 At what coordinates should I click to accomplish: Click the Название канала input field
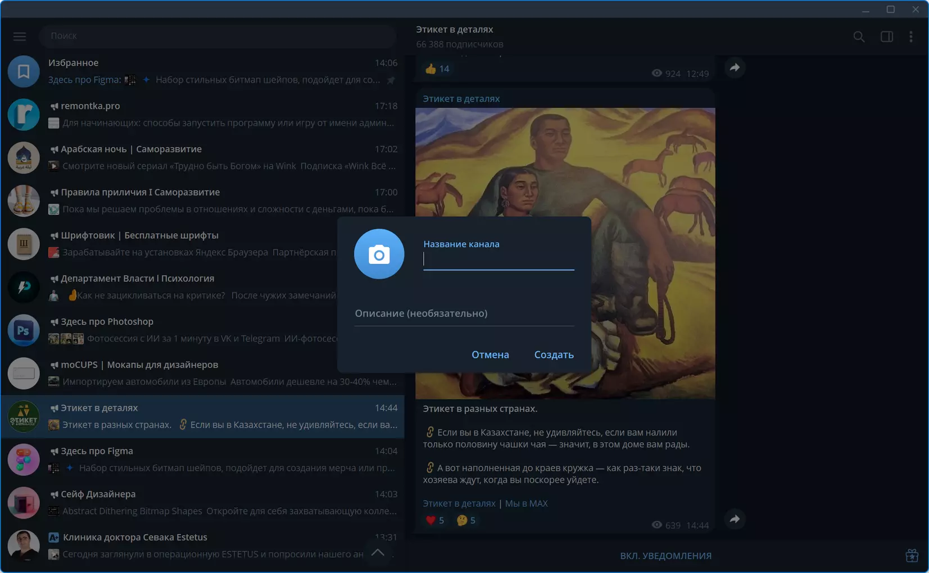pos(499,259)
